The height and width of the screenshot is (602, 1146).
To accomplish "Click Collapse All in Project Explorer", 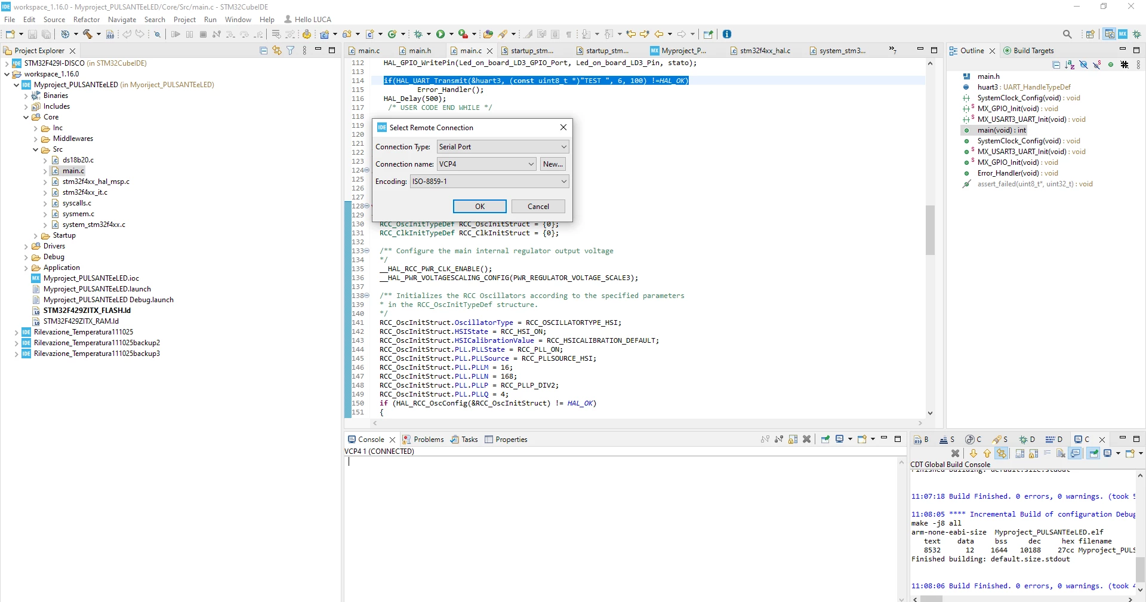I will [x=263, y=51].
